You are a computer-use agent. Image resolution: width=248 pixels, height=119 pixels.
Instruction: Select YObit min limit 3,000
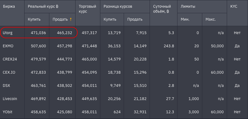point(194,112)
